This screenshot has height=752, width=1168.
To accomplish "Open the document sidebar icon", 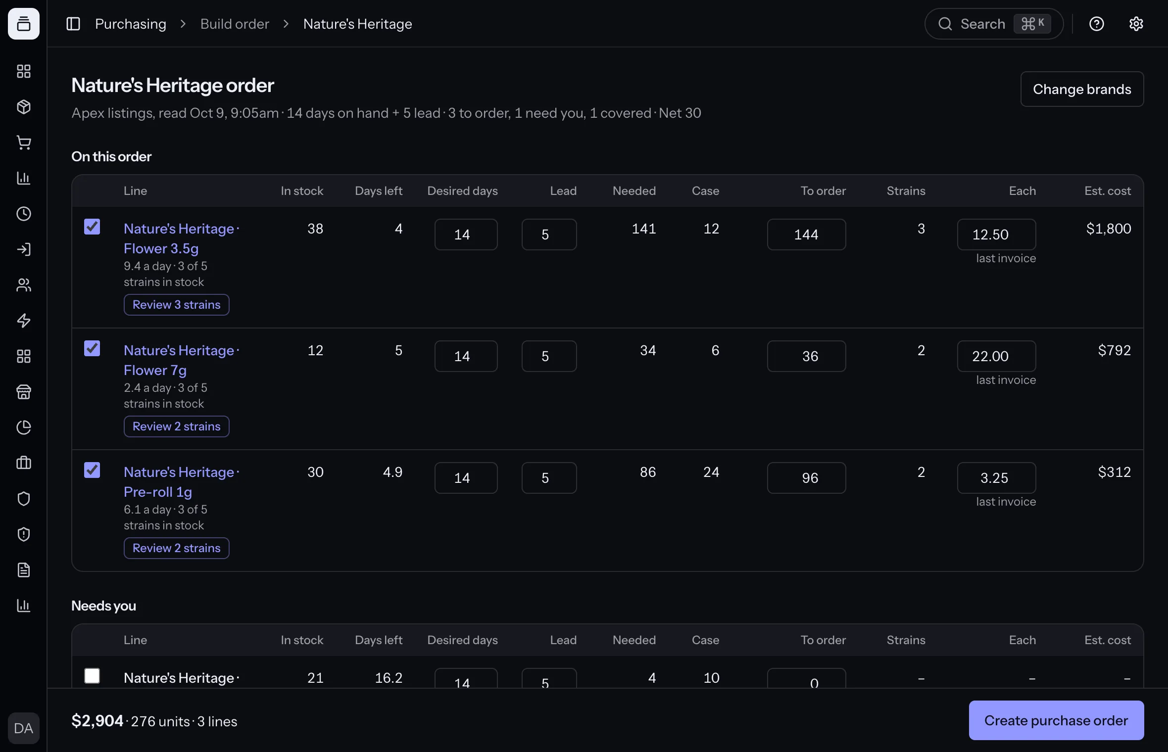I will tap(24, 570).
